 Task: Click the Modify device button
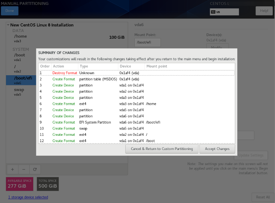[x=217, y=46]
